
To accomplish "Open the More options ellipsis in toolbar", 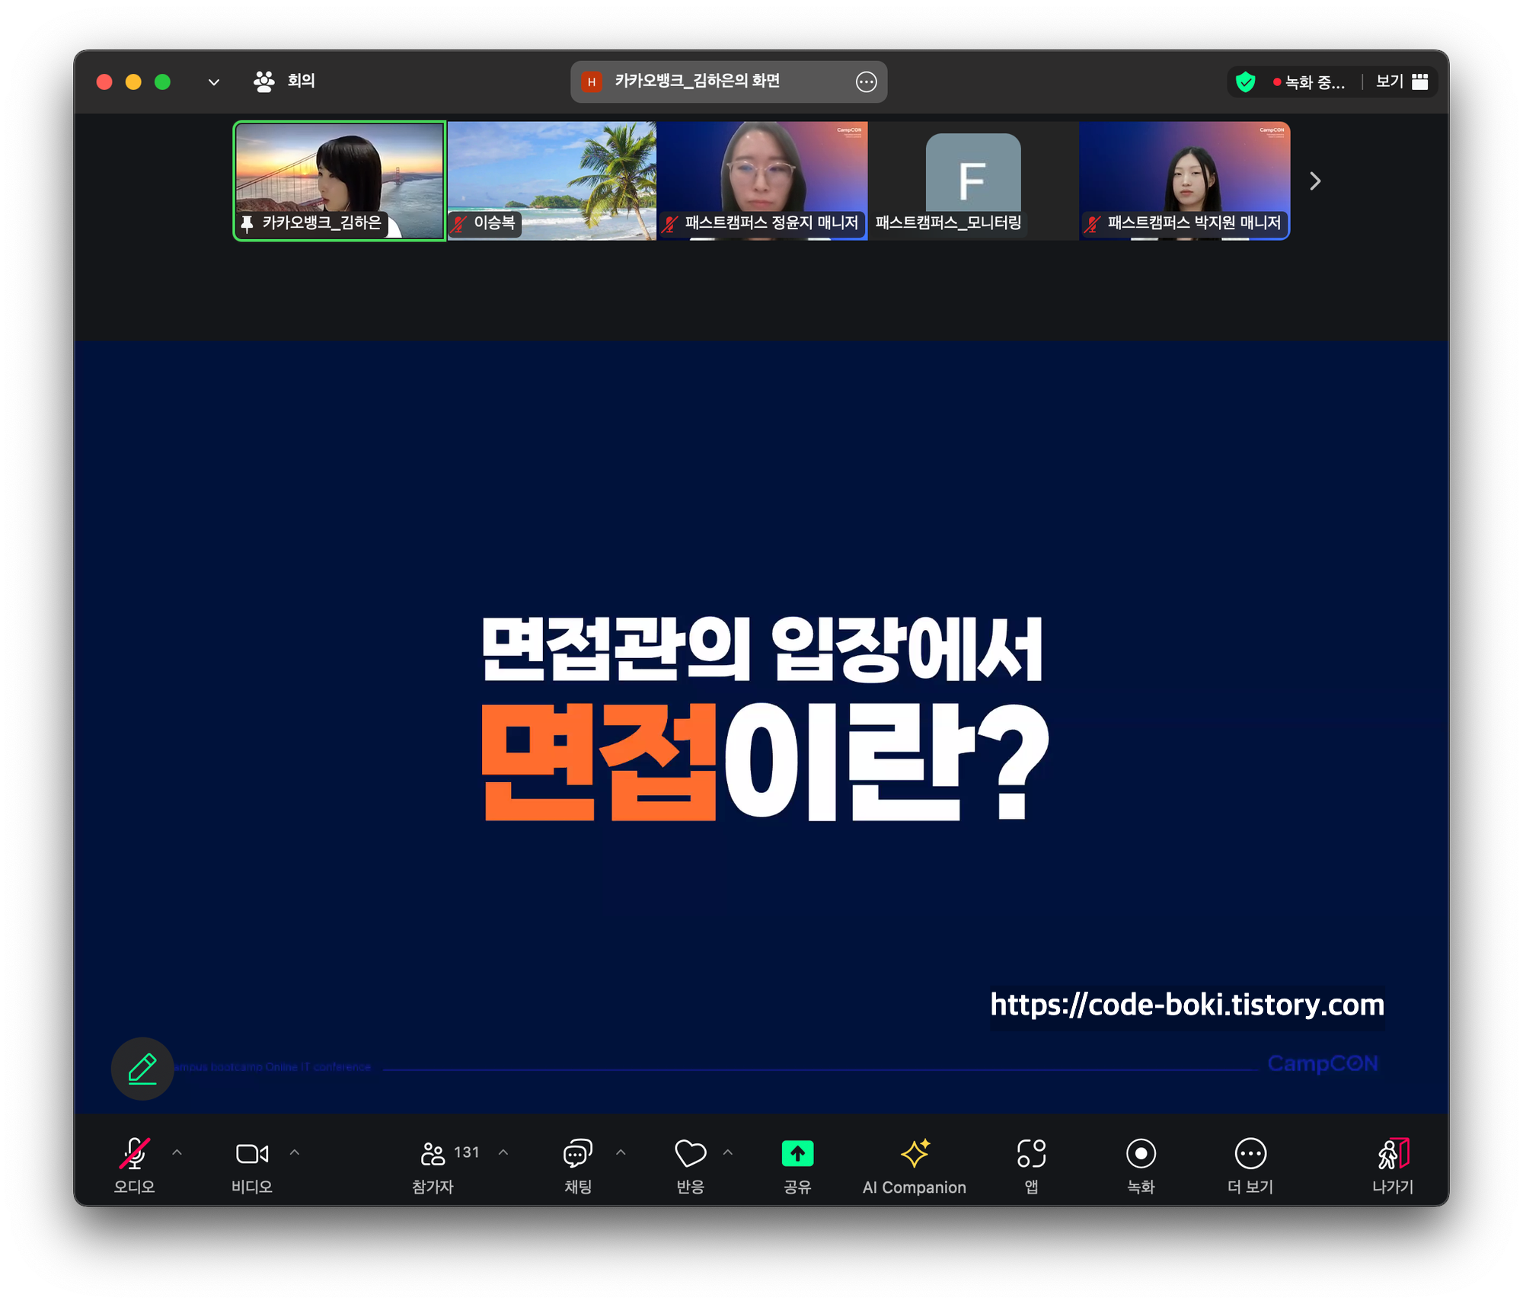I will [1250, 1153].
